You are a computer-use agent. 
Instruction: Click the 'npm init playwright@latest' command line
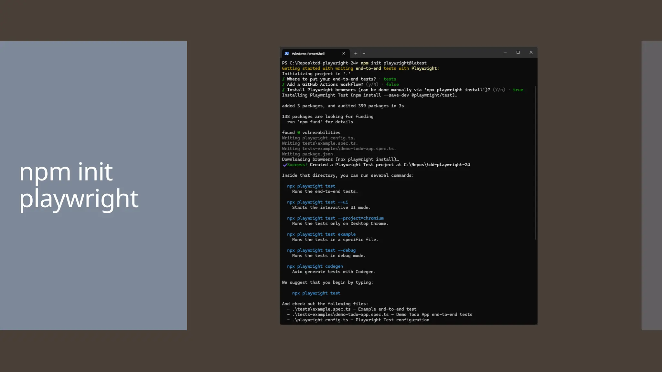coord(393,63)
